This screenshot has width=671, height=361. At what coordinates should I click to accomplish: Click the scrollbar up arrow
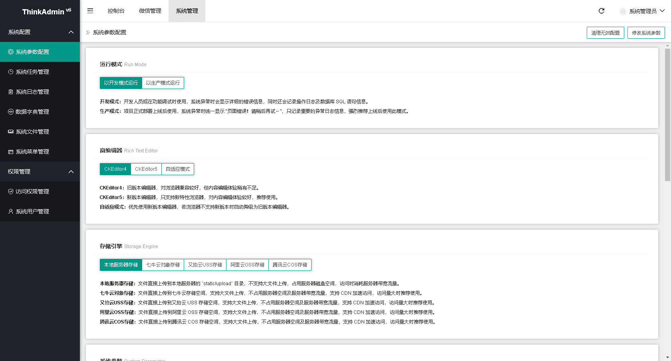coord(667,46)
